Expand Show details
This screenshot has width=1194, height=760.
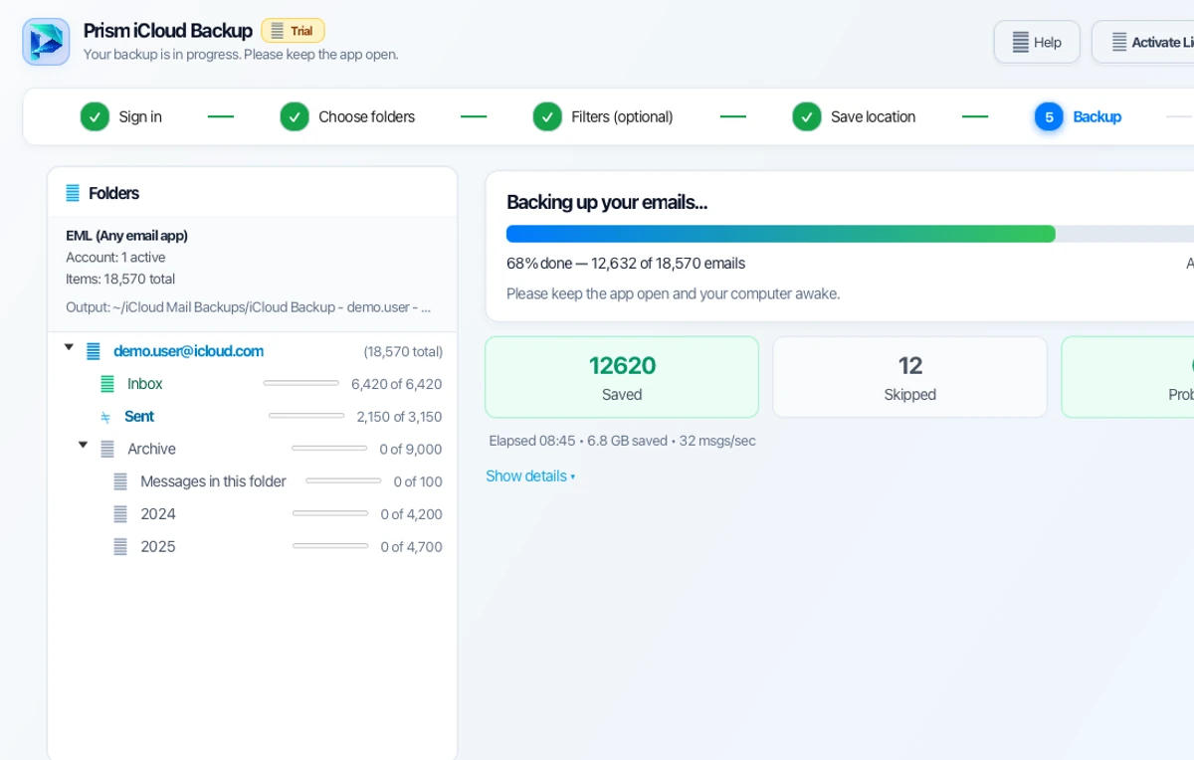point(530,476)
